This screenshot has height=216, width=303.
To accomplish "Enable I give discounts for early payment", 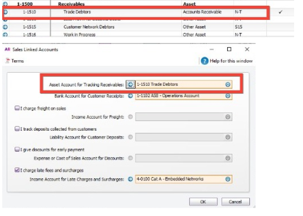I will (17, 149).
